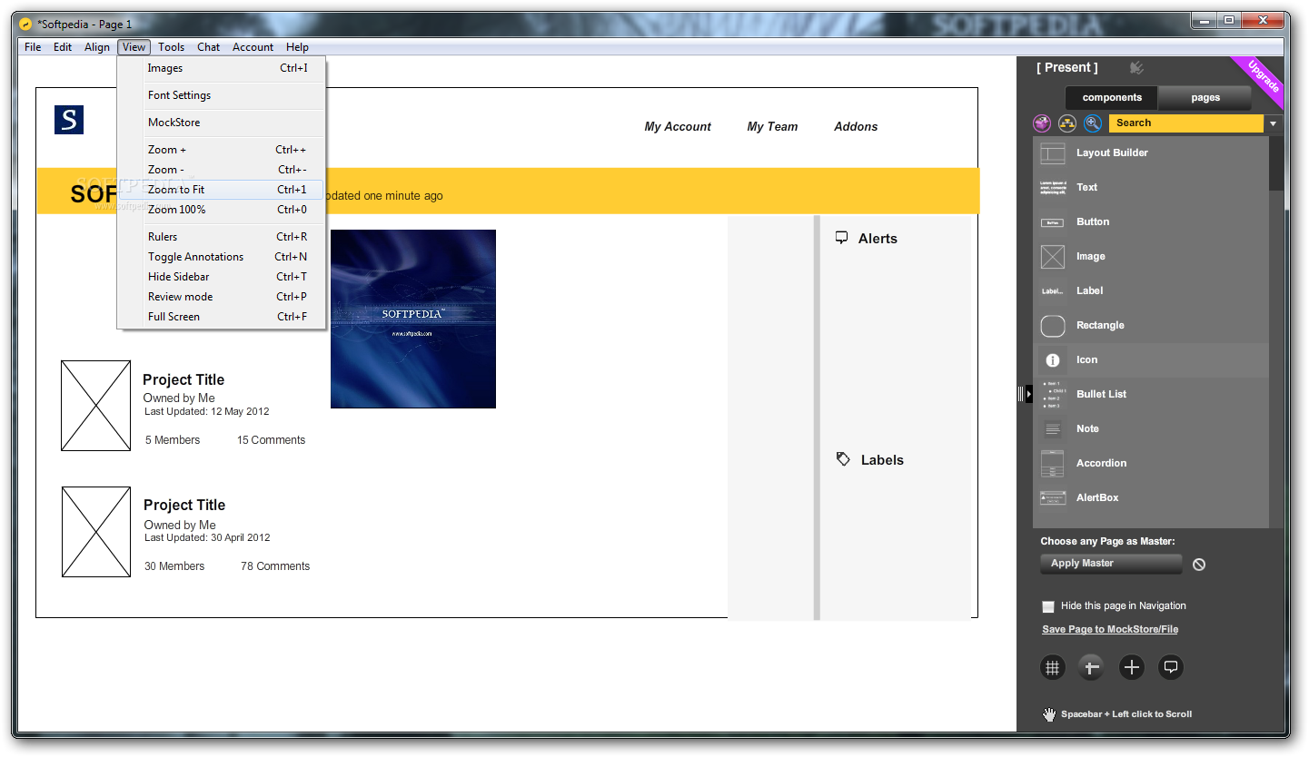Select the Text component thumbnail
Viewport: 1309px width, 757px height.
tap(1053, 187)
